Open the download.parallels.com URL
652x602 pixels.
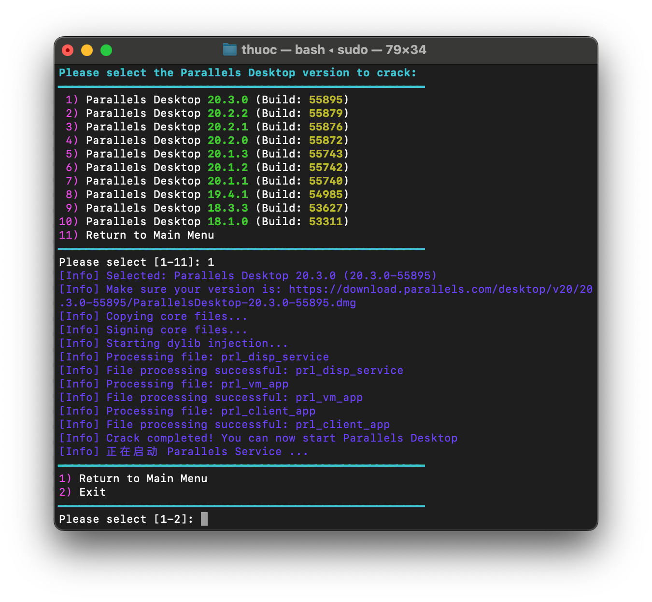(x=440, y=289)
